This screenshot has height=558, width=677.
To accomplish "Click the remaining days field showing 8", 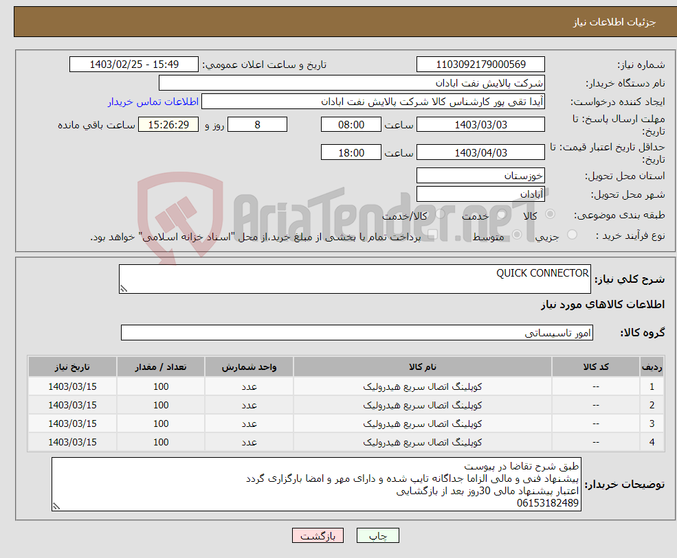I will [x=257, y=125].
